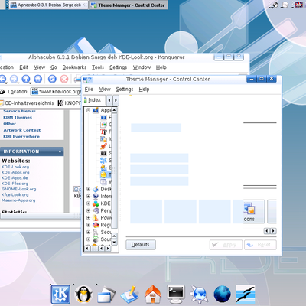
Task: Expand the Power Control tree branch
Action: (x=88, y=217)
